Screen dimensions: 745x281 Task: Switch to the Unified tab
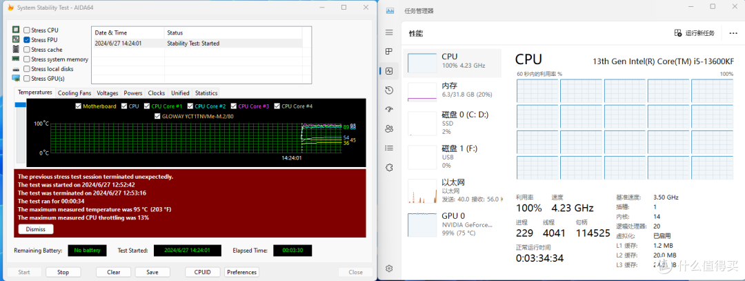click(x=180, y=93)
